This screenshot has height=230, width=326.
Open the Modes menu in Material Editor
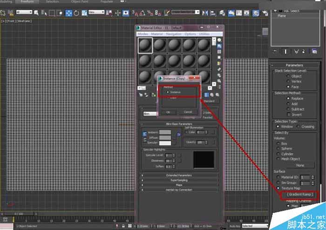pos(143,34)
